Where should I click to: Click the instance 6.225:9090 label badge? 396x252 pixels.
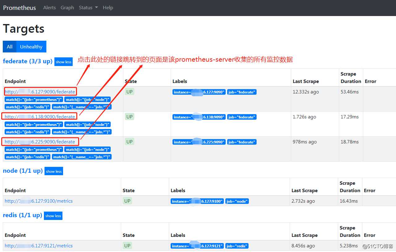click(x=199, y=142)
